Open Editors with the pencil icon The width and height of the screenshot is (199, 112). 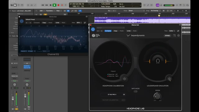click(35, 5)
